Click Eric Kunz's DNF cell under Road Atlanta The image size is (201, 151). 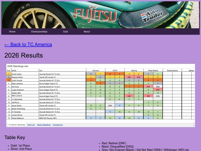(x=148, y=86)
